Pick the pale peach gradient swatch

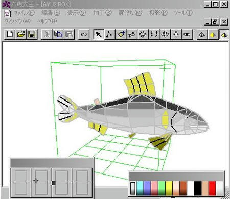pos(176,188)
